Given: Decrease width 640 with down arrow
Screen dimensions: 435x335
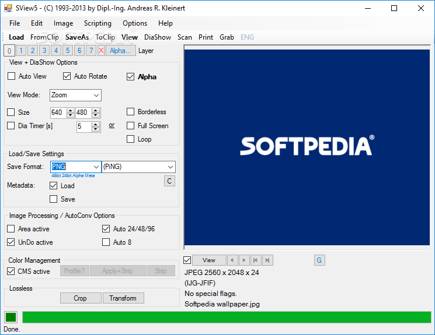Looking at the screenshot, I should click(x=71, y=115).
